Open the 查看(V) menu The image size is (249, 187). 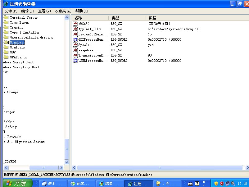[x=44, y=11]
